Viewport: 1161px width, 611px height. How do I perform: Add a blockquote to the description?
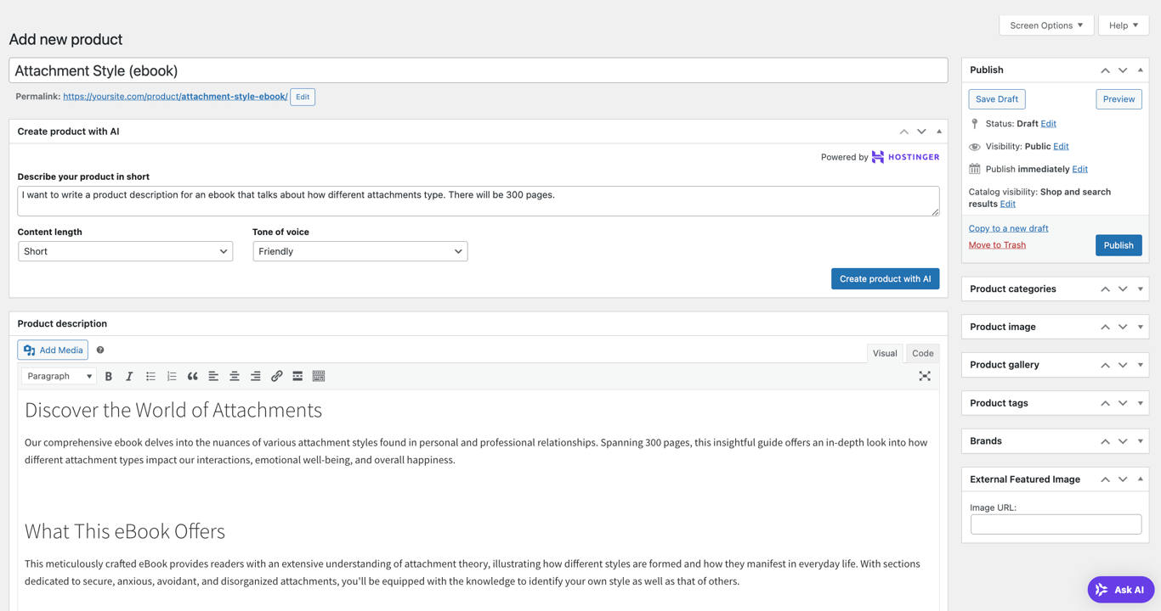[192, 376]
